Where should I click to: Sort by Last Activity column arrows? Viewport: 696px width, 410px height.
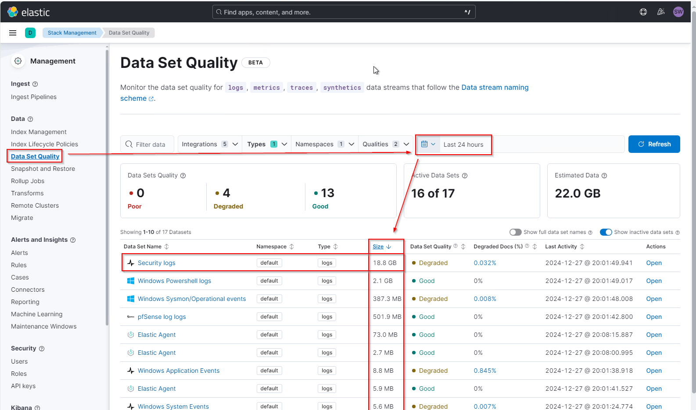pos(582,247)
